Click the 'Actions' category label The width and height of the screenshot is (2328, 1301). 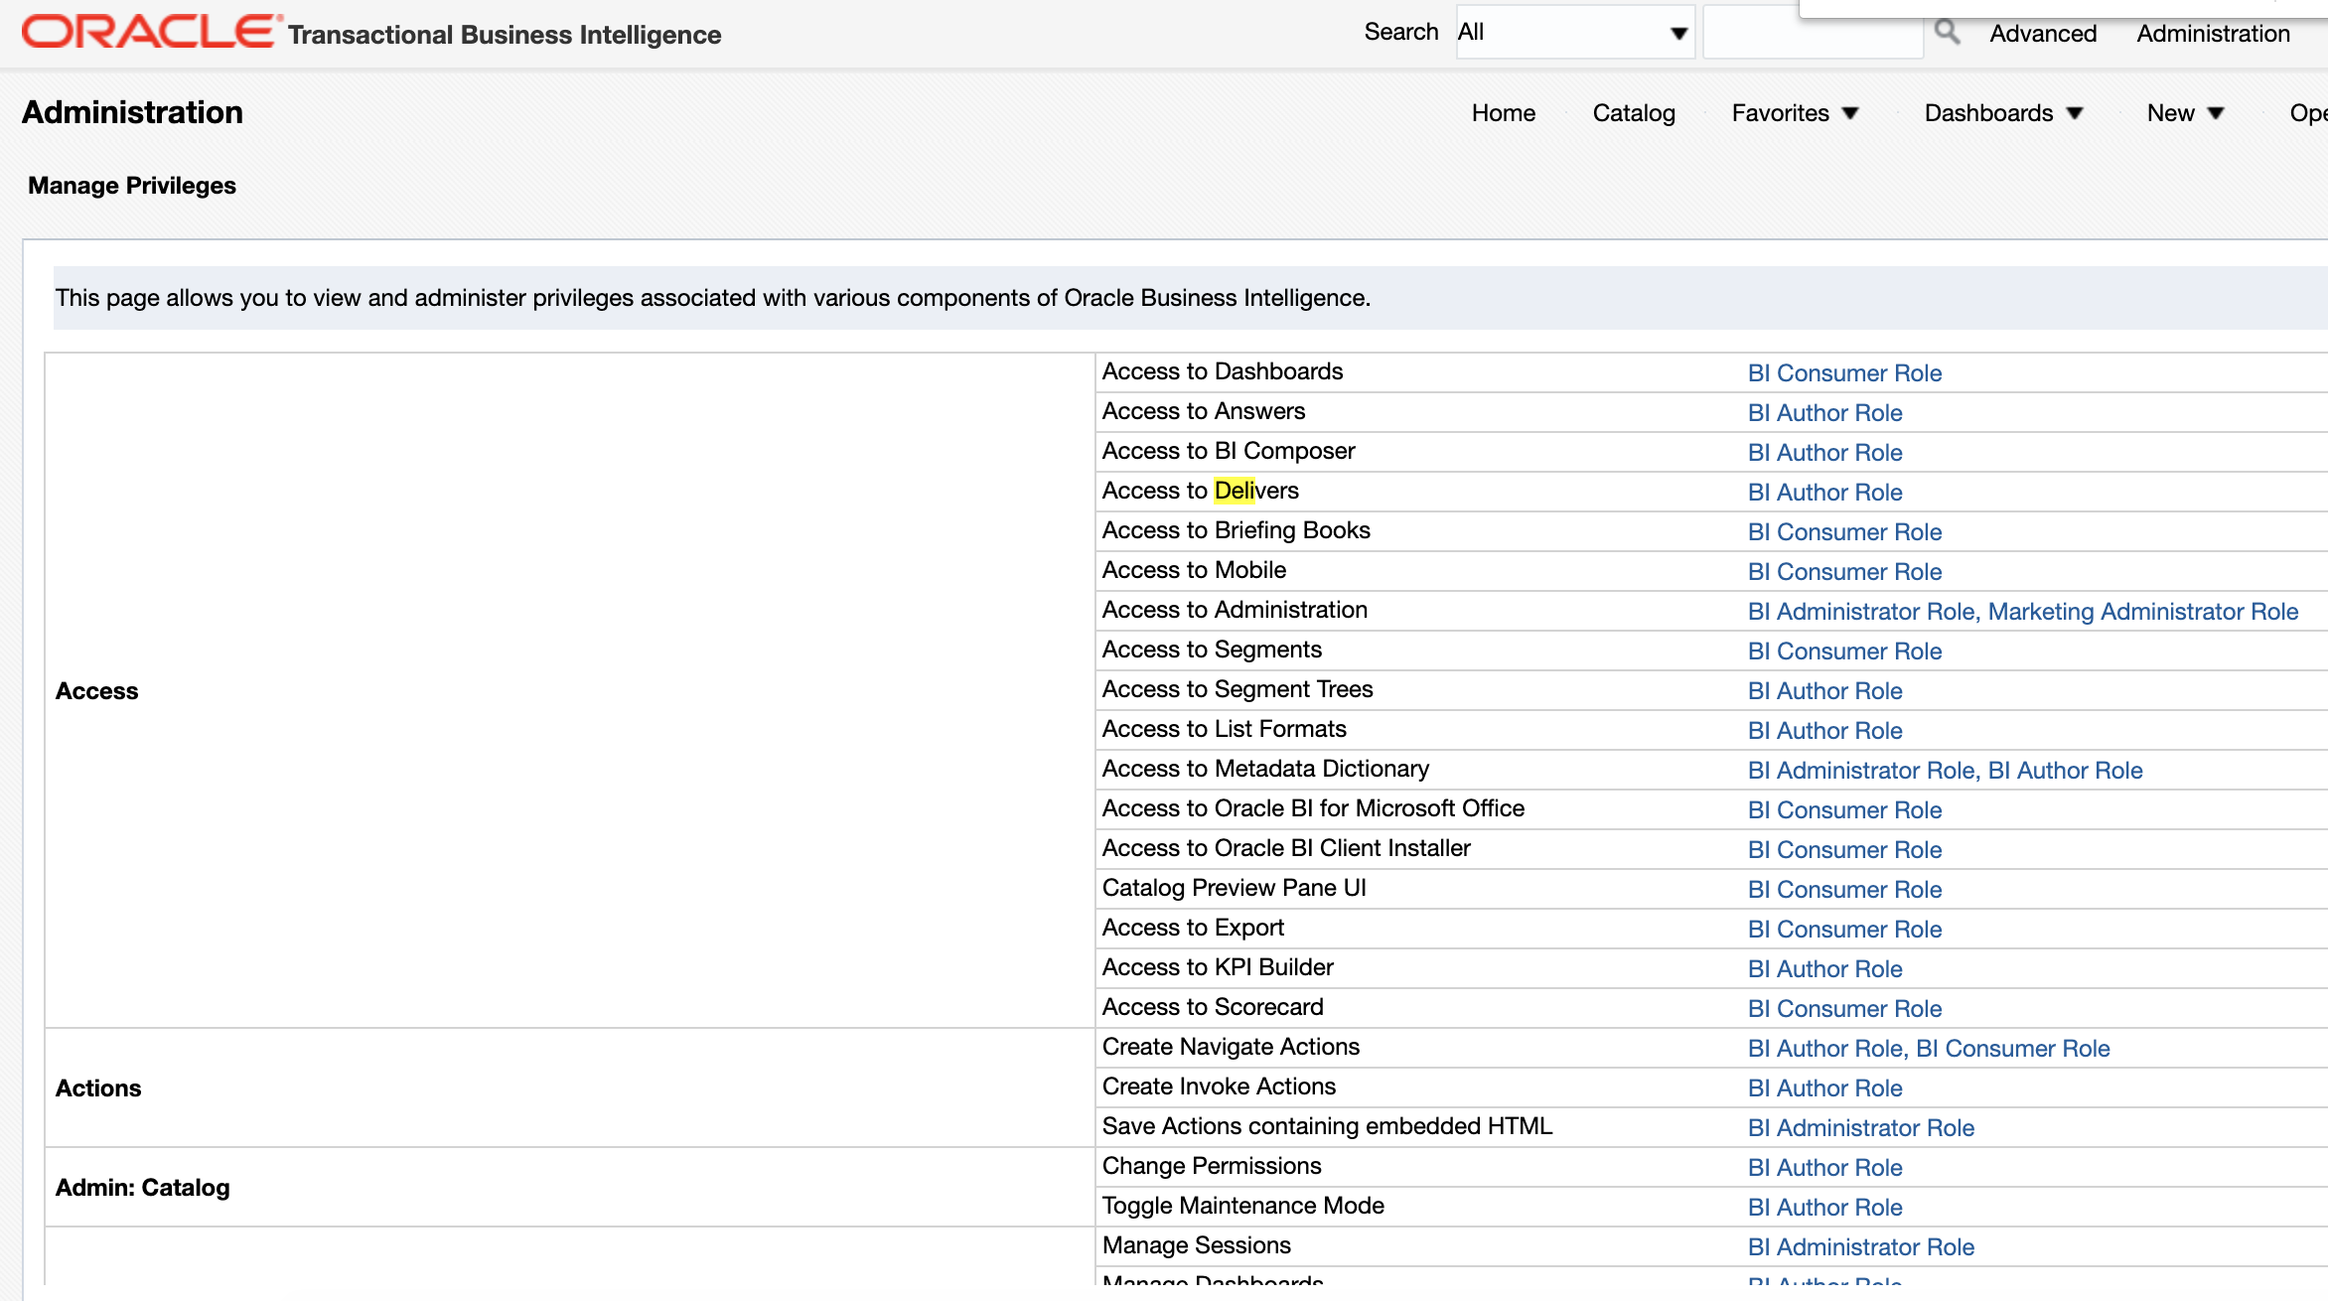[x=98, y=1088]
